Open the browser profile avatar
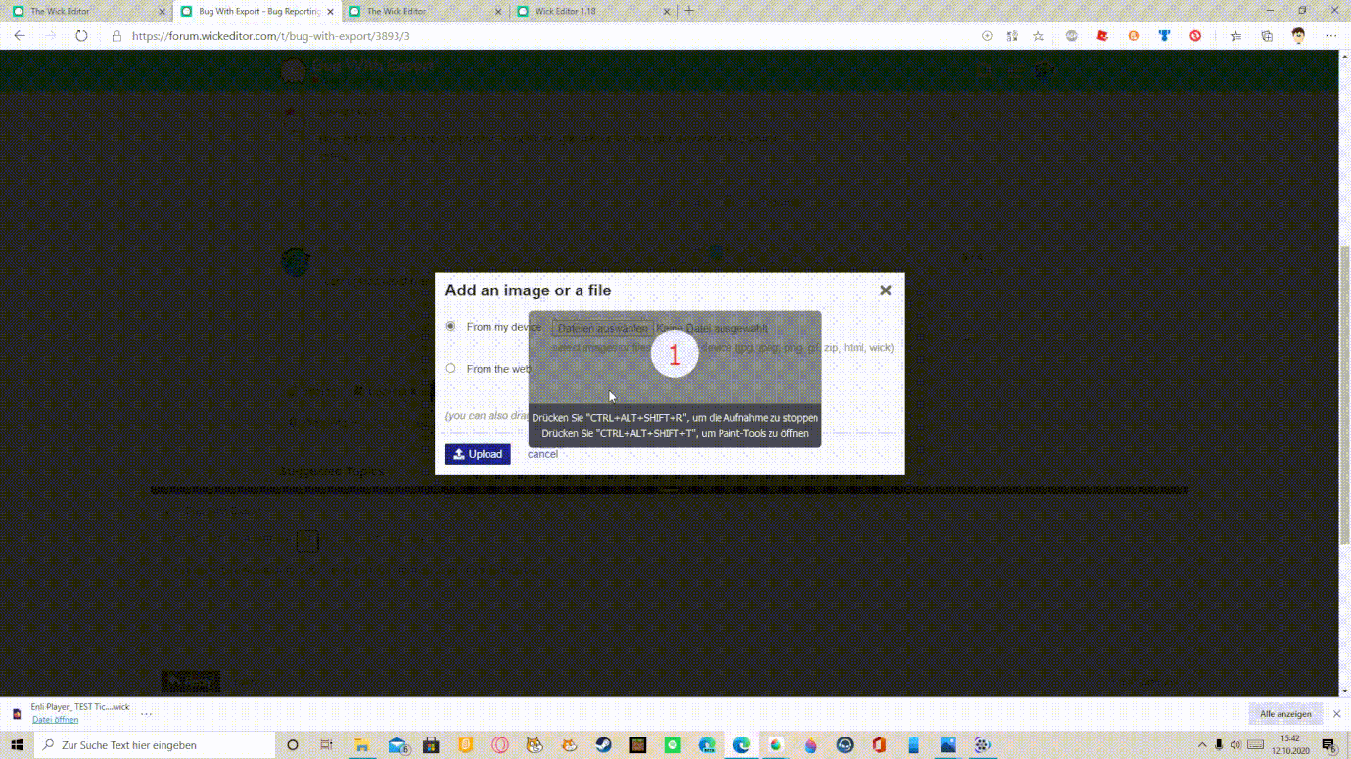Image resolution: width=1351 pixels, height=759 pixels. point(1298,36)
